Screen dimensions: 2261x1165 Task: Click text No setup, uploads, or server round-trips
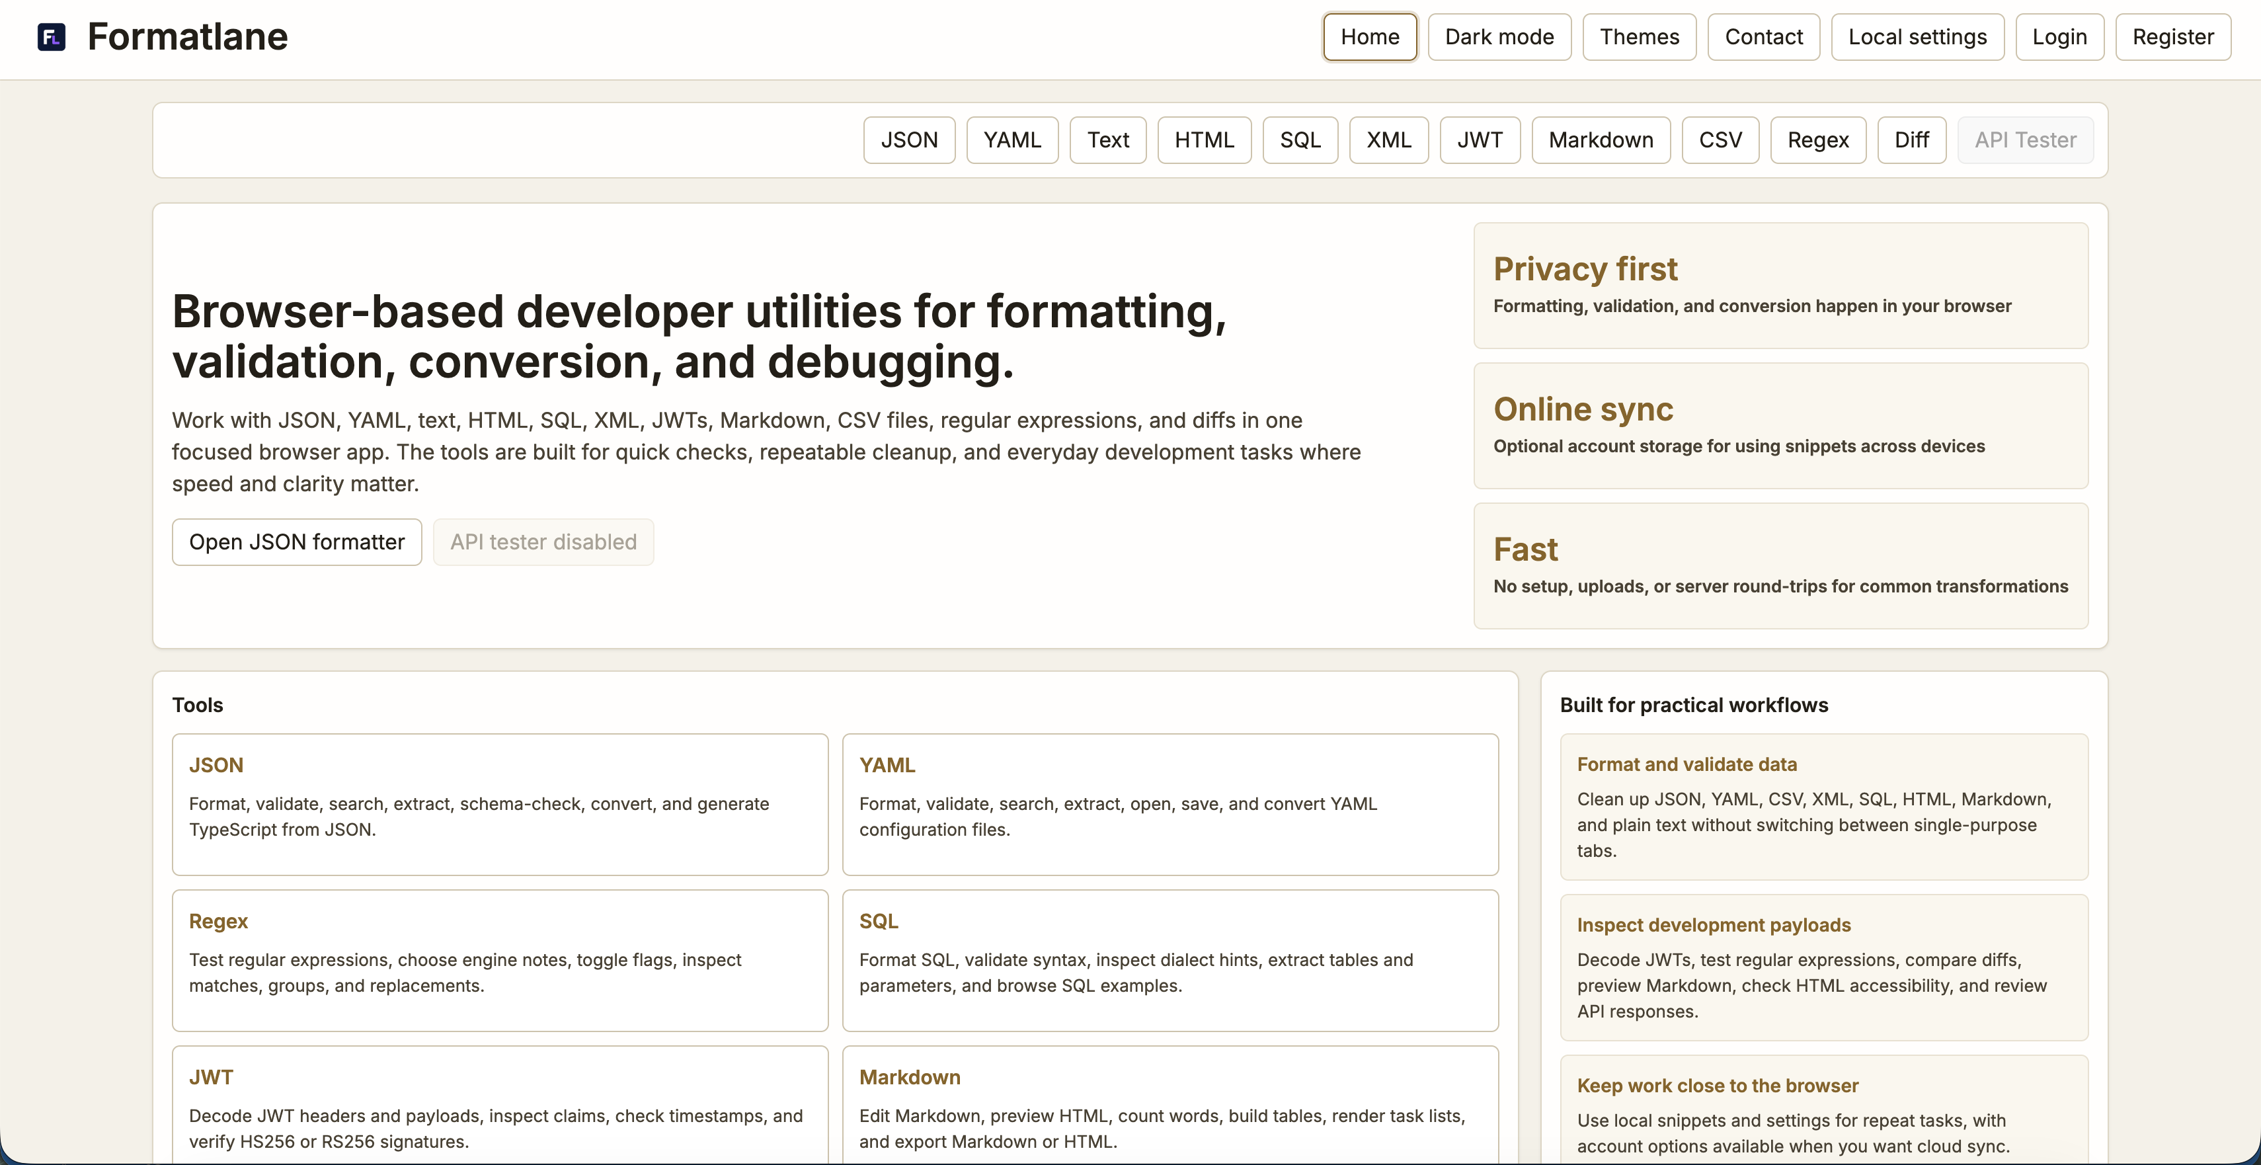[x=1780, y=586]
